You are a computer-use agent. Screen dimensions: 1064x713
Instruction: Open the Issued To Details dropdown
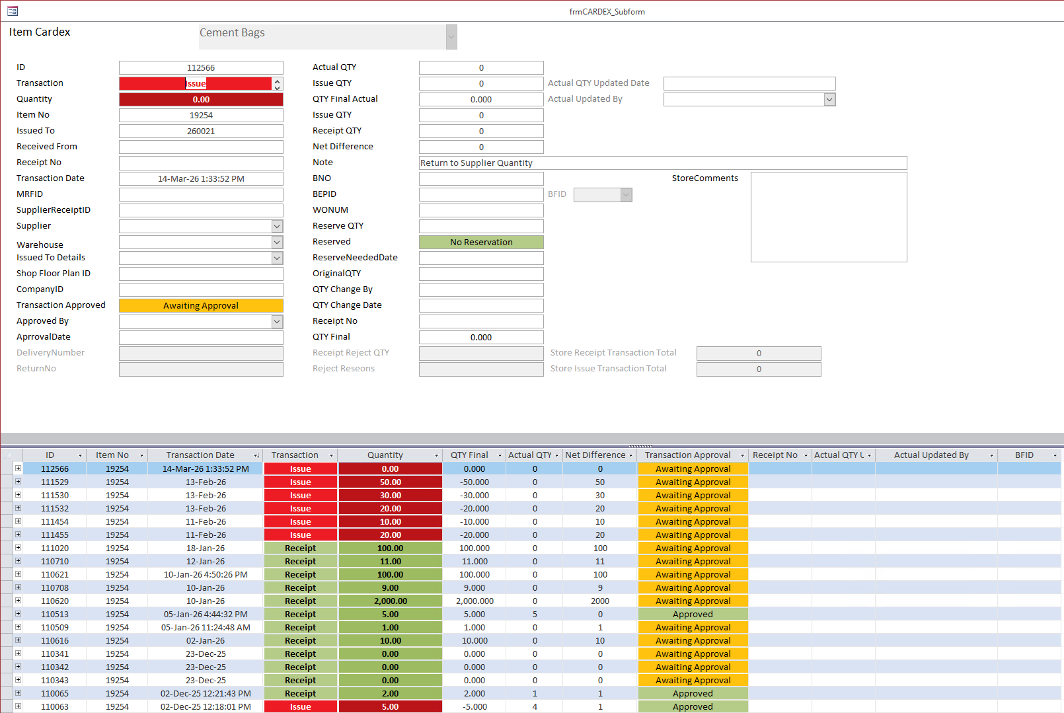pyautogui.click(x=277, y=258)
